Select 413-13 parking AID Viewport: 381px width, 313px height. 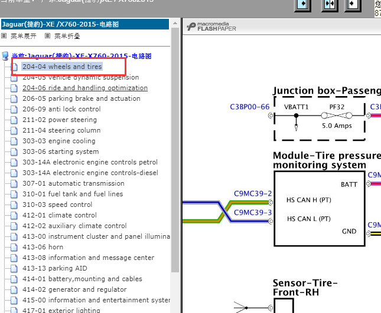(55, 268)
